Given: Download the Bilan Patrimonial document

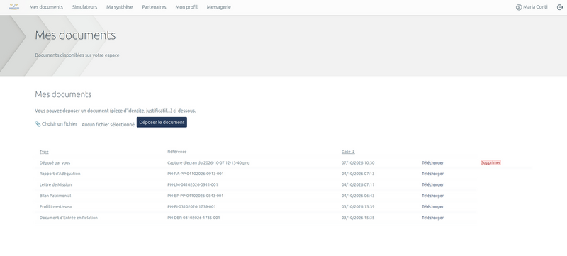Looking at the screenshot, I should [432, 196].
